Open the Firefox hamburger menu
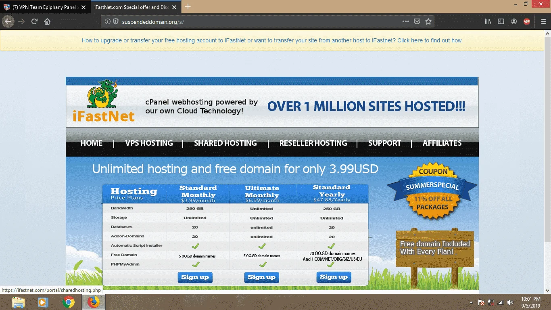The height and width of the screenshot is (310, 551). click(543, 21)
